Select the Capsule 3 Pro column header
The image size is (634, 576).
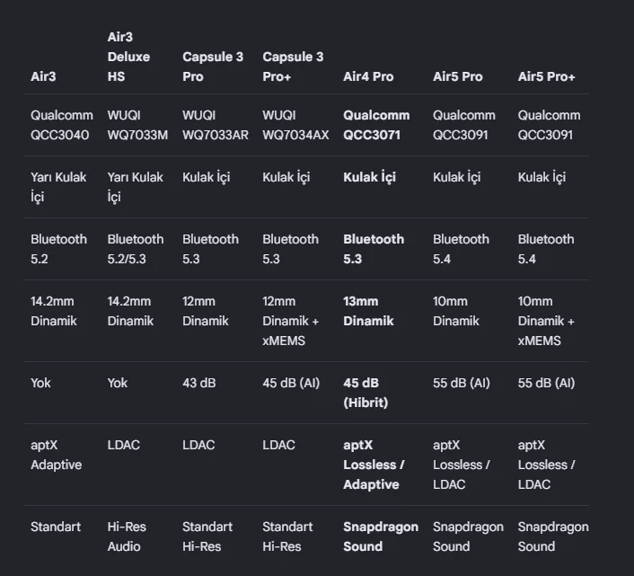[213, 66]
